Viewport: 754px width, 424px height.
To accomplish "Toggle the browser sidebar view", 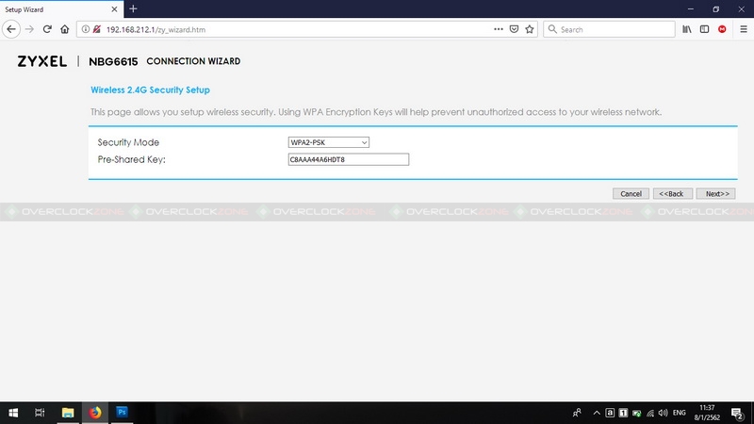I will (x=704, y=29).
